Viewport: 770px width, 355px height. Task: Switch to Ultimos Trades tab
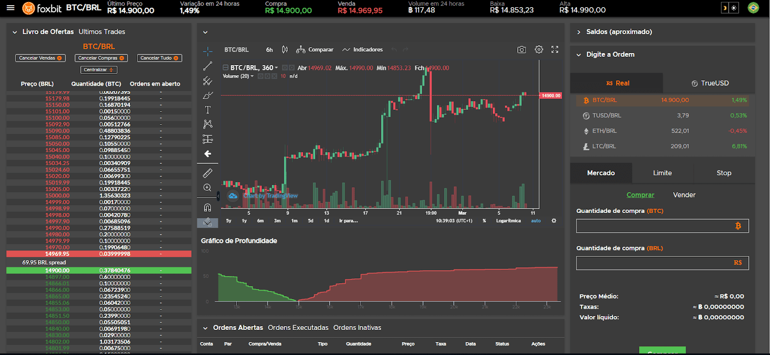pos(102,32)
